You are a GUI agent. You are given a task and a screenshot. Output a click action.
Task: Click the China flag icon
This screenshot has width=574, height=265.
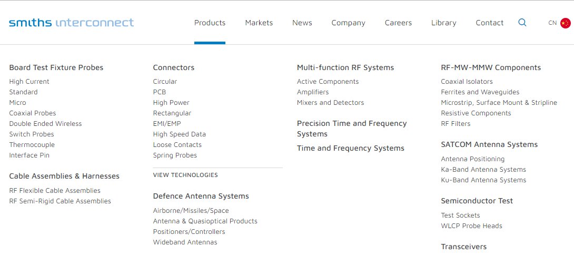click(565, 23)
